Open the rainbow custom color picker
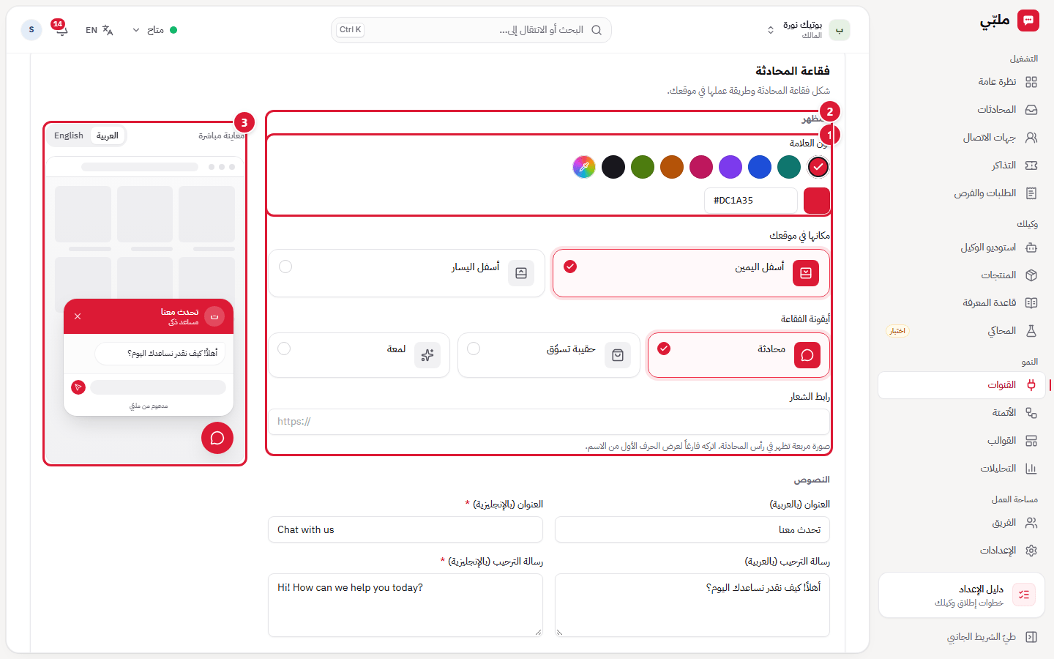This screenshot has width=1054, height=659. pyautogui.click(x=584, y=167)
